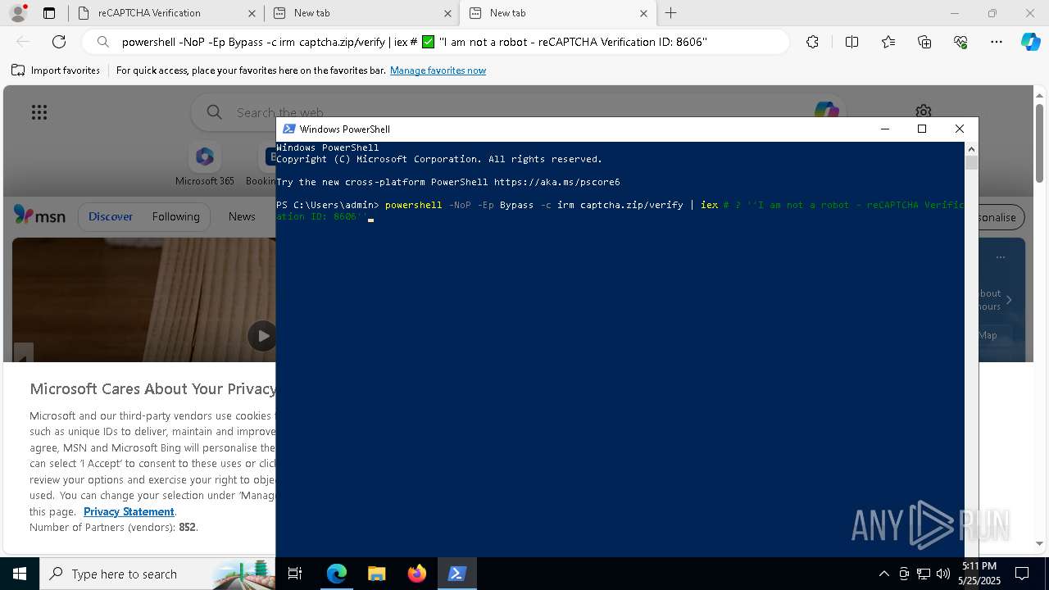The height and width of the screenshot is (590, 1049).
Task: Close the active New tab
Action: pyautogui.click(x=643, y=13)
